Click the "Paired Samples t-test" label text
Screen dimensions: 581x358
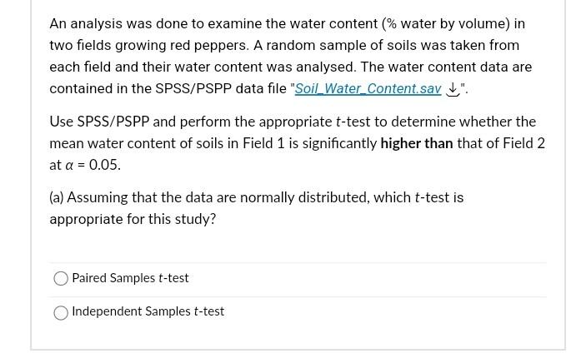(130, 278)
